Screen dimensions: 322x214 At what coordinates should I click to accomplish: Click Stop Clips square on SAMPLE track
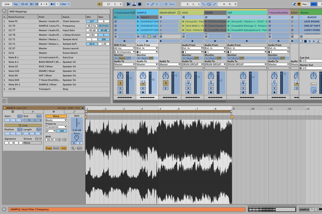tap(138, 36)
